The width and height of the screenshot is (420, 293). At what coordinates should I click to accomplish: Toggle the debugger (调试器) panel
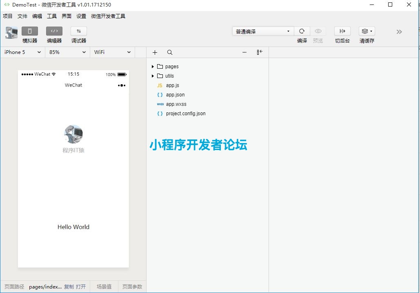(x=78, y=31)
